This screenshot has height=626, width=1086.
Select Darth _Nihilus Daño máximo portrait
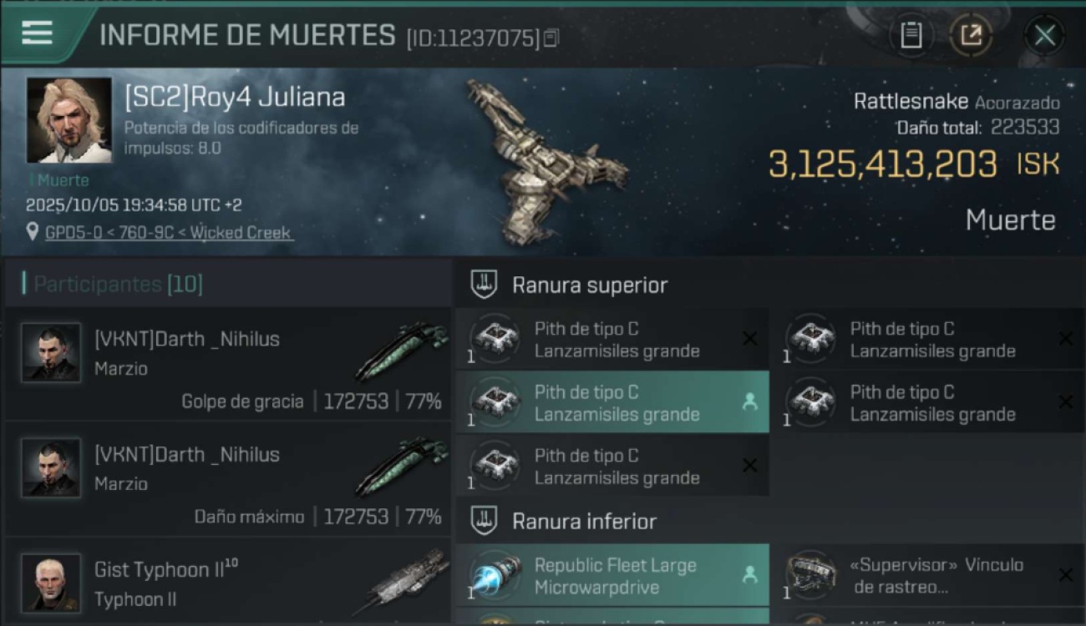coord(52,467)
